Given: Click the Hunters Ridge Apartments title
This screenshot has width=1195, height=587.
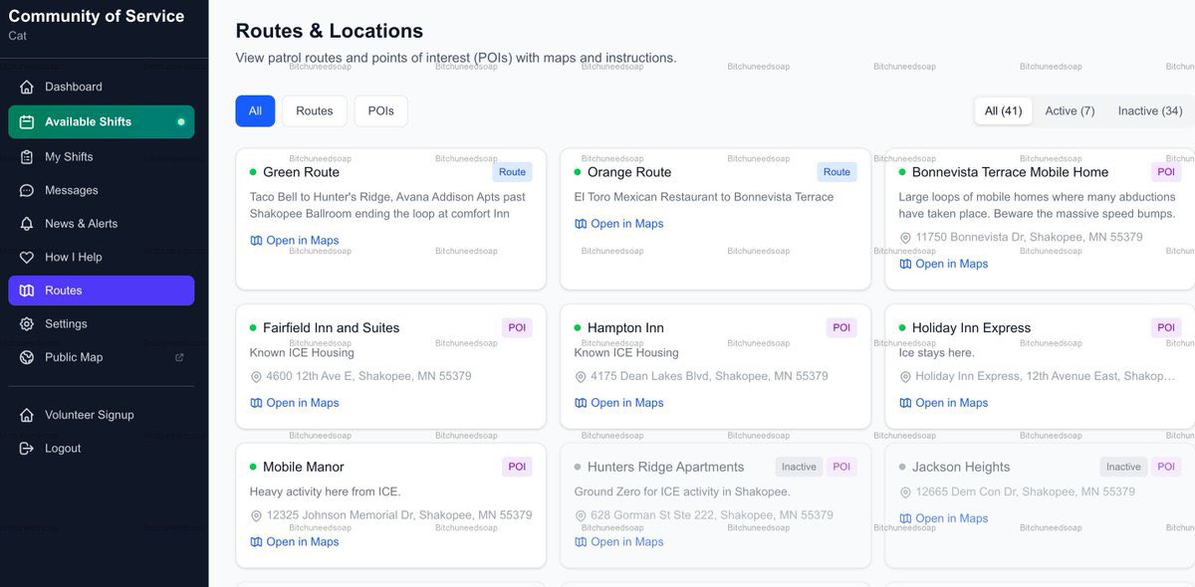Looking at the screenshot, I should point(665,468).
